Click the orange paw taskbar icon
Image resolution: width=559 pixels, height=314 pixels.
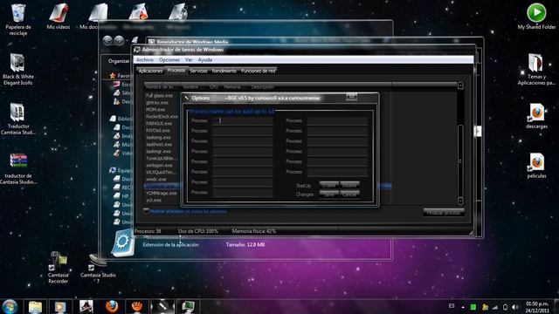coord(137,306)
